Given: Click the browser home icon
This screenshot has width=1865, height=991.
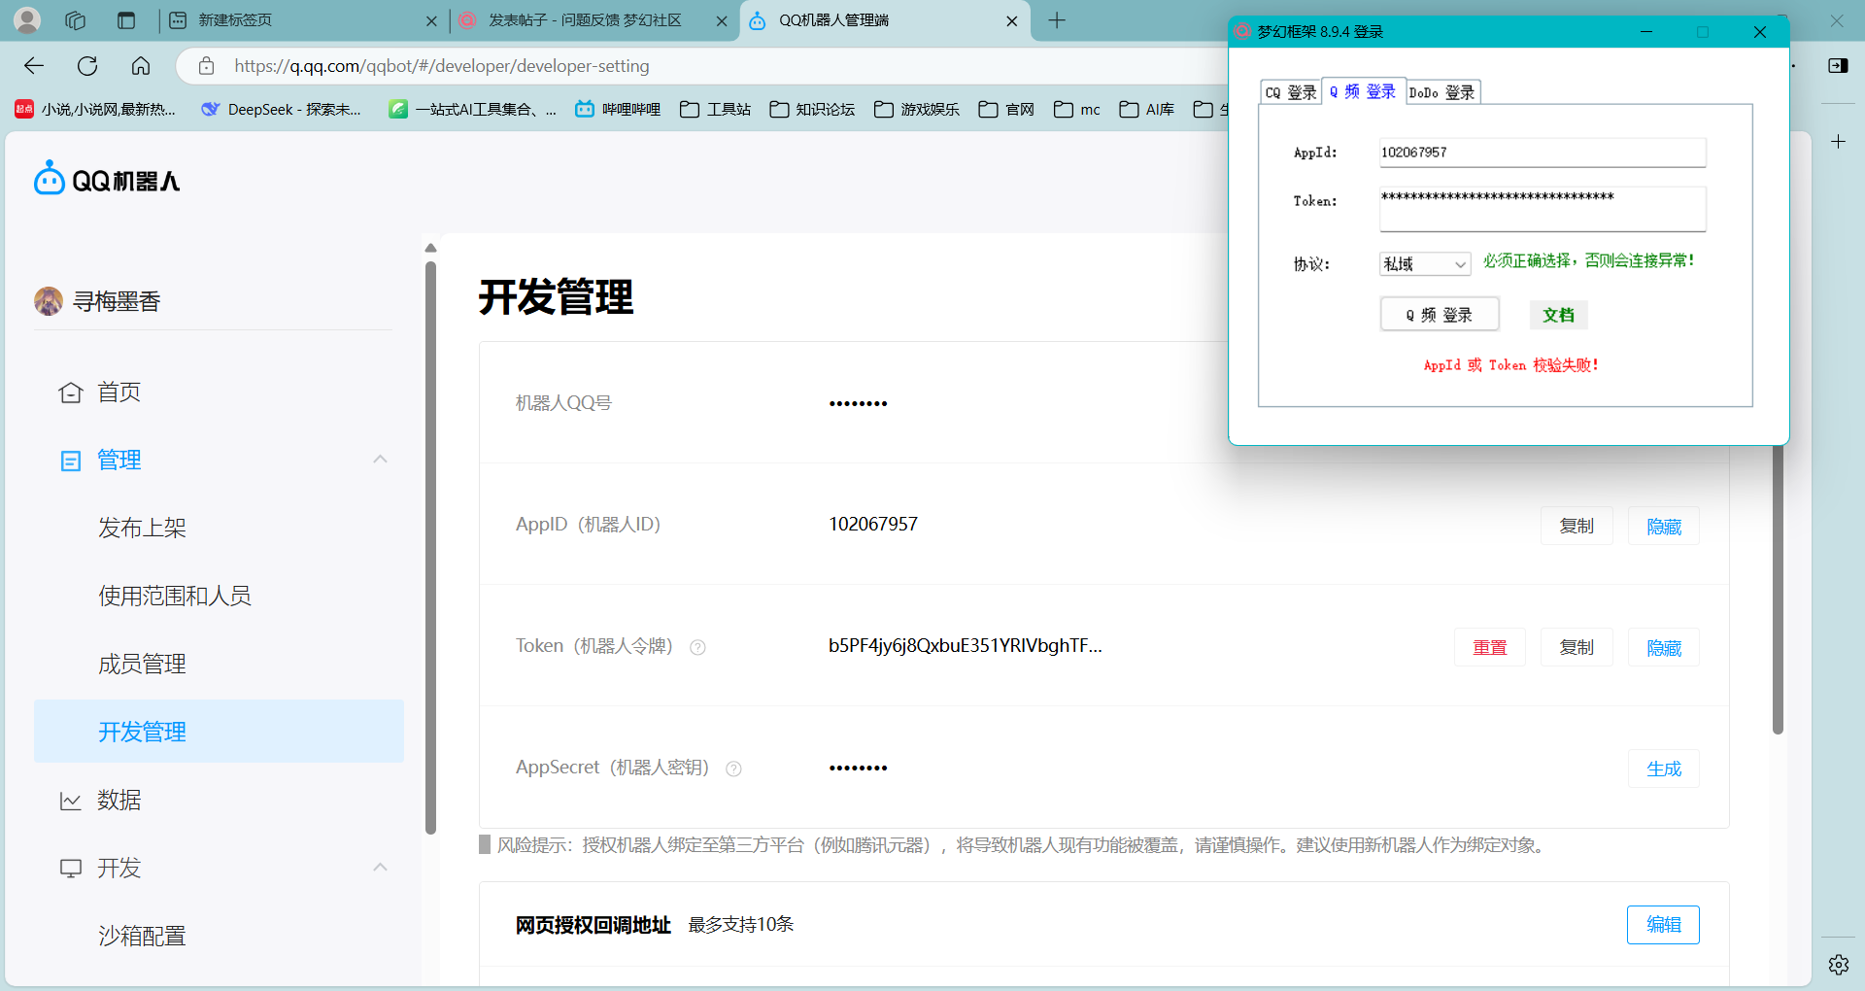Looking at the screenshot, I should click(141, 66).
